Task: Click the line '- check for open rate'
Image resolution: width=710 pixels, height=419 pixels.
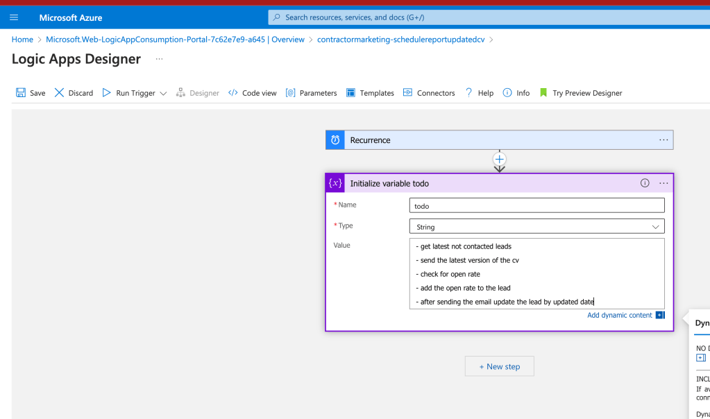Action: tap(448, 274)
